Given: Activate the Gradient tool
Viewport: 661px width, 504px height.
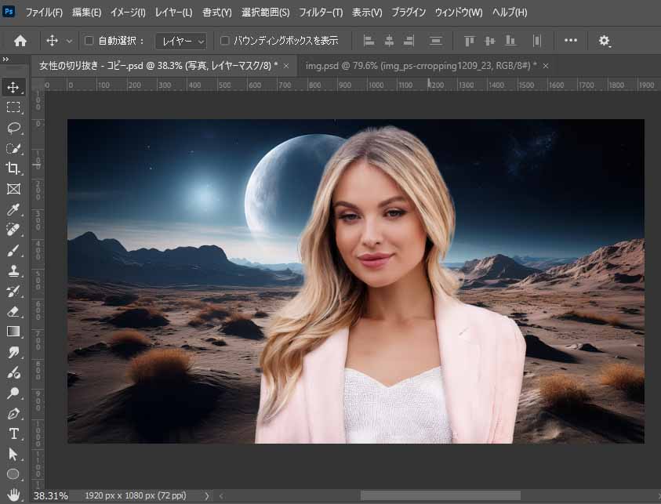Looking at the screenshot, I should coord(13,332).
